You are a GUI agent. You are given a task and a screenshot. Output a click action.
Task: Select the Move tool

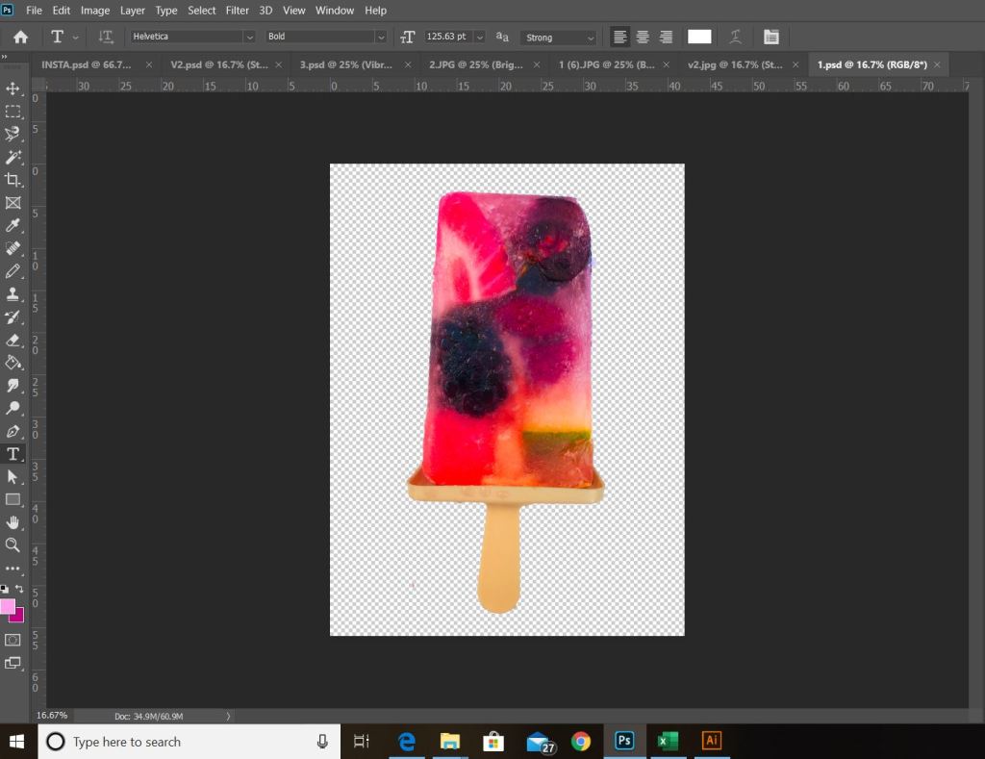[13, 89]
